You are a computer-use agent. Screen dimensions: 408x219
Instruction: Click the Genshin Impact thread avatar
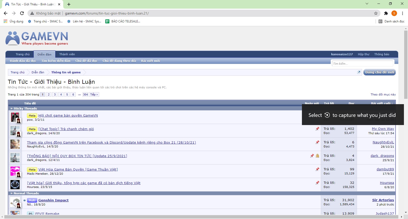15,202
